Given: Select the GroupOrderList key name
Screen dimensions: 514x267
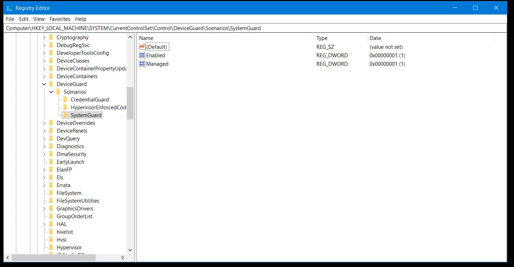Looking at the screenshot, I should pyautogui.click(x=74, y=216).
